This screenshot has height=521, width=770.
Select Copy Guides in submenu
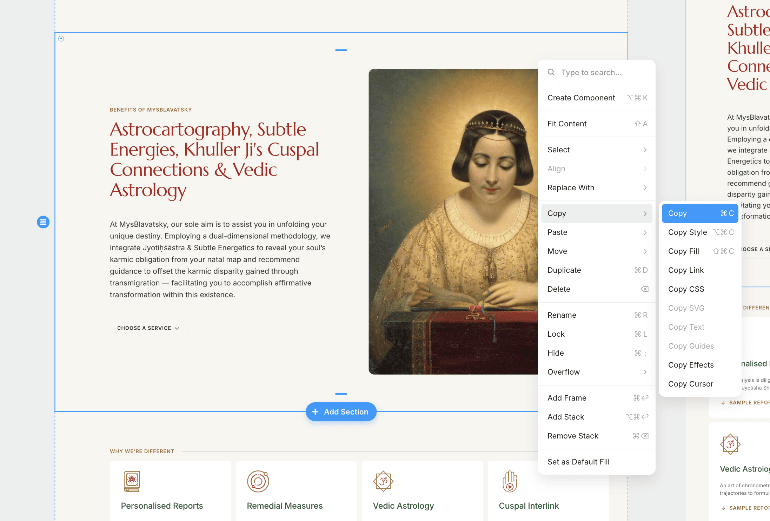700,346
